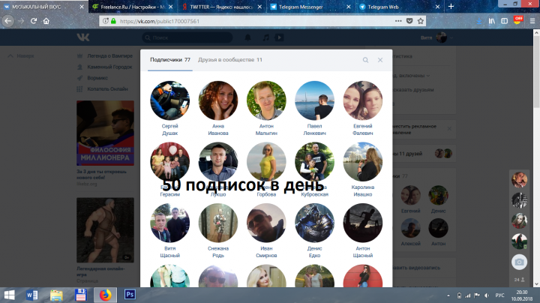Open VK music note icon
Screen dimensions: 540x303
[x=265, y=37]
